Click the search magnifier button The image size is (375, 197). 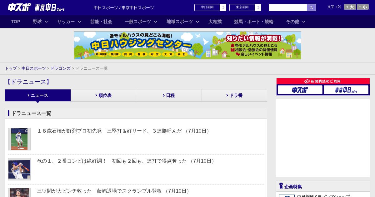coord(311,8)
